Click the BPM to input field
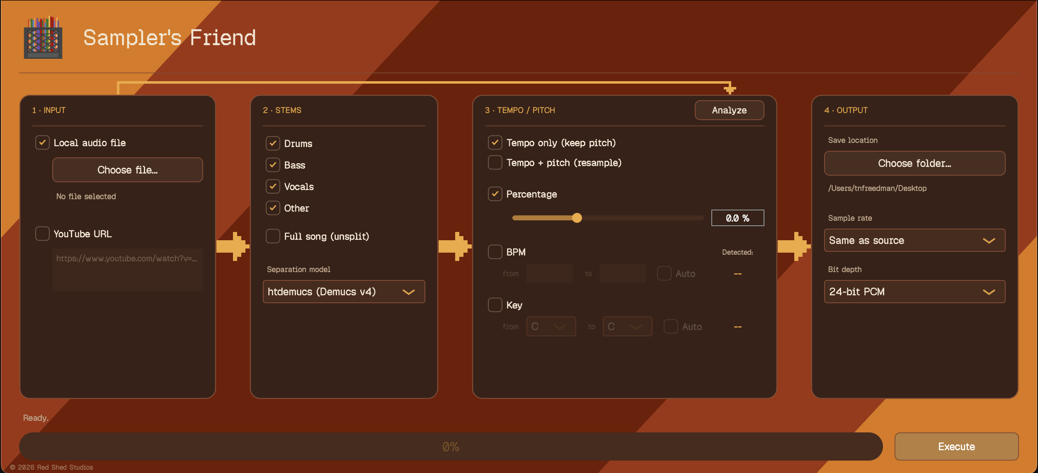Screen dimensions: 1038x473 (623, 273)
